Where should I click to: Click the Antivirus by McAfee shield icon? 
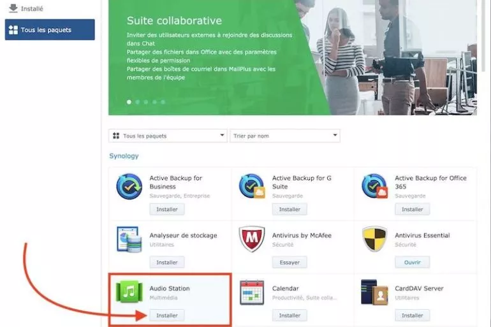pyautogui.click(x=252, y=240)
